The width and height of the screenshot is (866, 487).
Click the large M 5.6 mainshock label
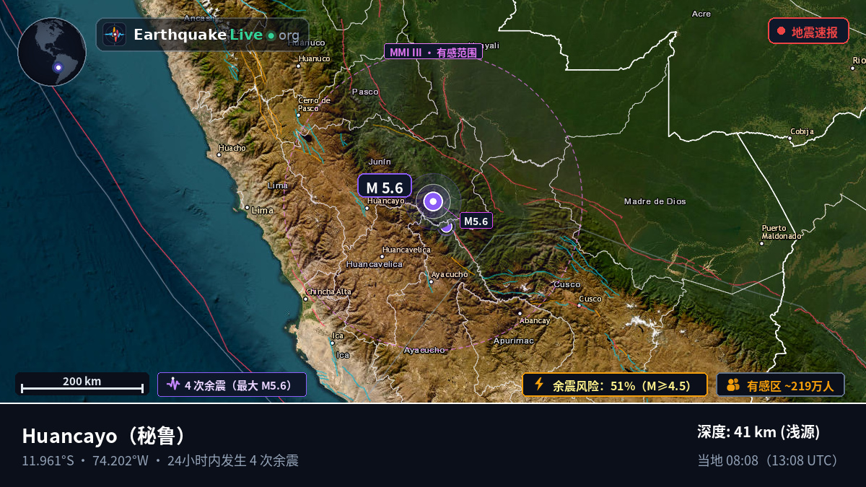(385, 187)
